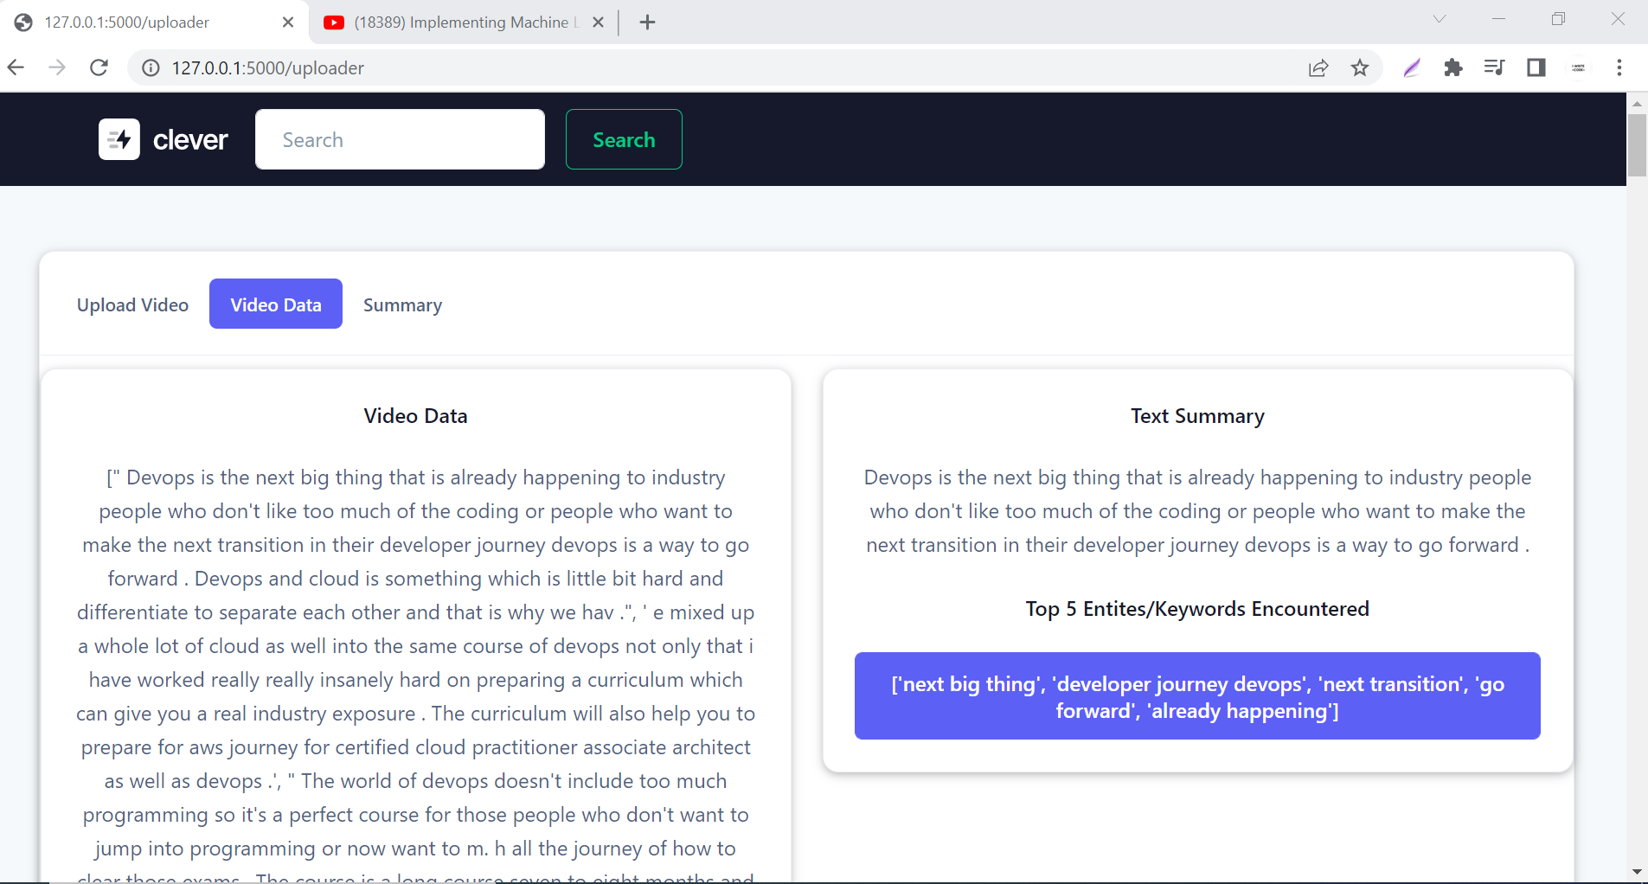Click the Top 5 Entites/Keywords Encountered heading
1648x884 pixels.
[1197, 609]
